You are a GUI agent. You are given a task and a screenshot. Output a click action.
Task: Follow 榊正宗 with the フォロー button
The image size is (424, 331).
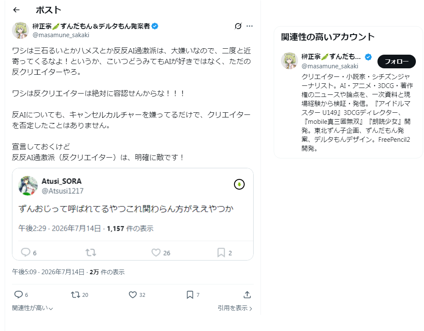(396, 62)
